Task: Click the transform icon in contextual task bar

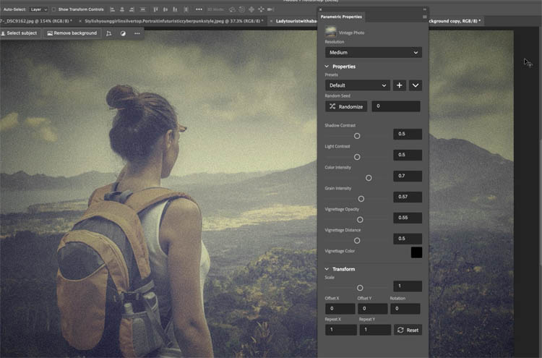Action: [x=109, y=33]
